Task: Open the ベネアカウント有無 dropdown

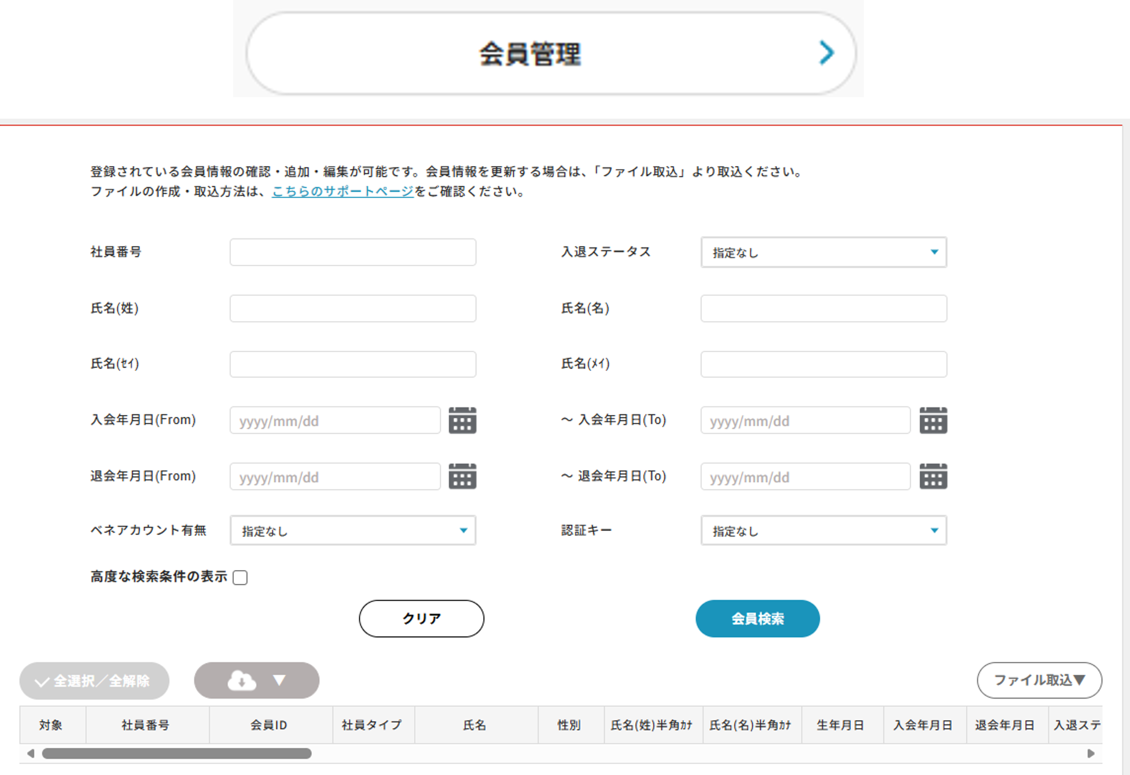Action: (353, 531)
